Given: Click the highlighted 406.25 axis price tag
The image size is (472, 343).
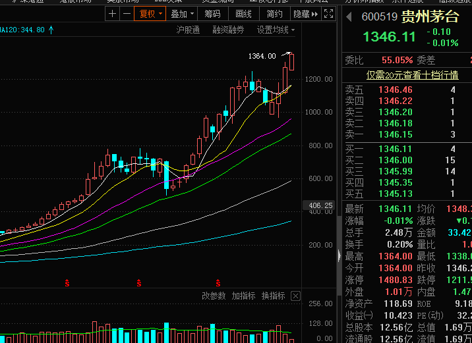Looking at the screenshot, I should pos(320,205).
